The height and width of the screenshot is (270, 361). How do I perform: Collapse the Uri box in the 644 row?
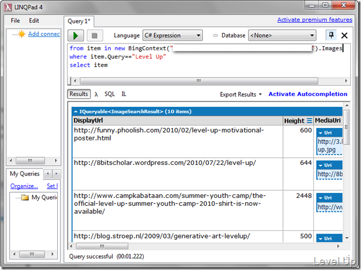click(x=321, y=165)
